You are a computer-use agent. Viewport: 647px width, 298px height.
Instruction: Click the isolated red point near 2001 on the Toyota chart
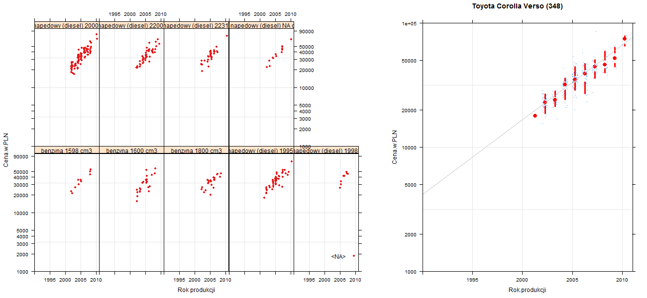click(535, 116)
